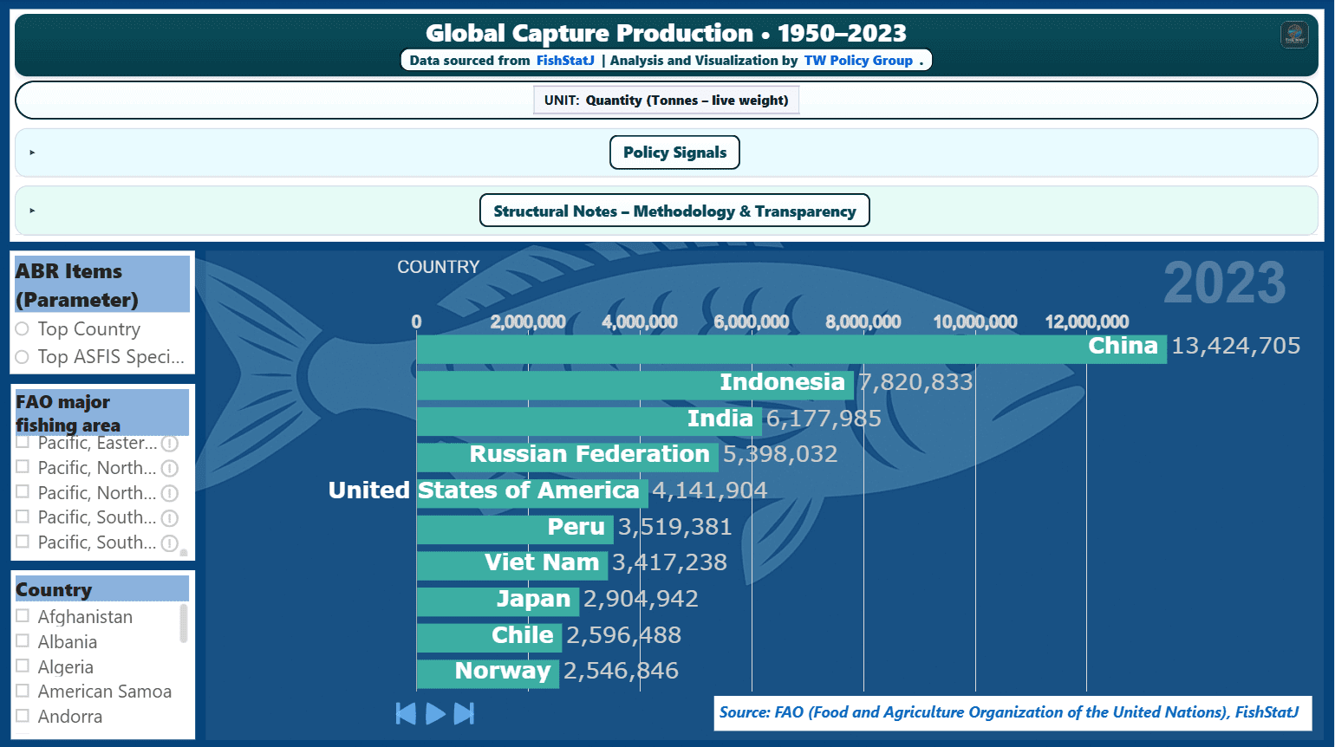Viewport: 1335px width, 747px height.
Task: Click the info icon beside "Pacific, South..."
Action: pyautogui.click(x=170, y=517)
